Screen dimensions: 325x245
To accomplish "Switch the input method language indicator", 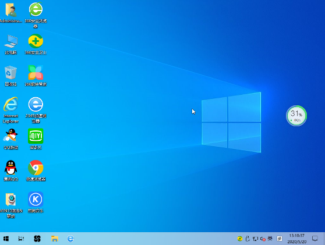I will 270,239.
